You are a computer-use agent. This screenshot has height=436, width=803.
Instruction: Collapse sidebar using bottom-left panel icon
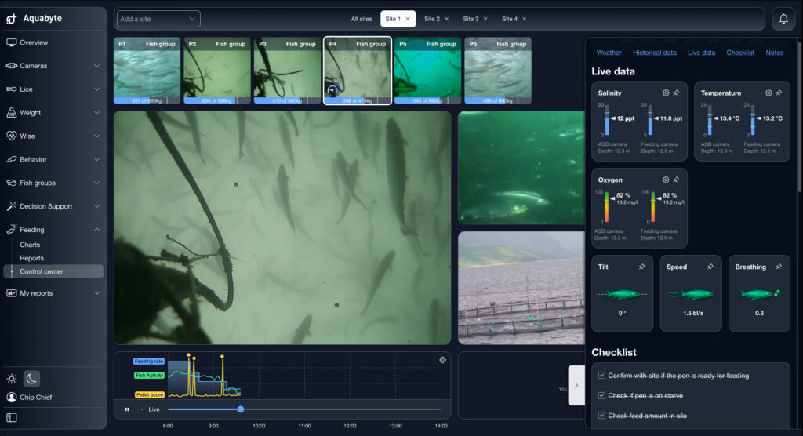click(12, 417)
